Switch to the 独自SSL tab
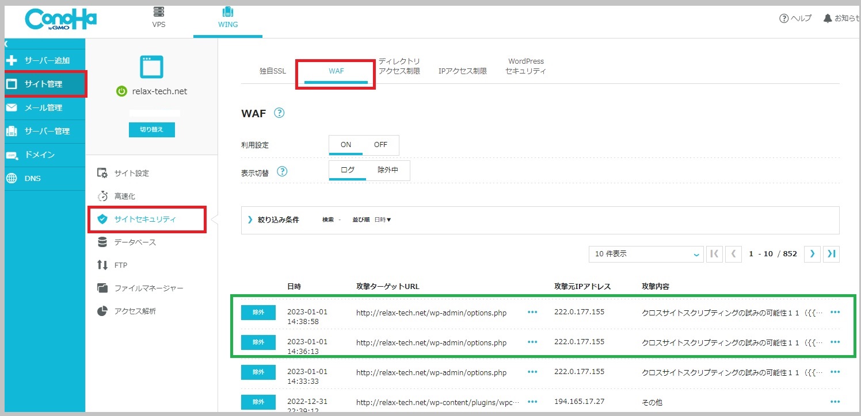The height and width of the screenshot is (416, 861). click(273, 71)
